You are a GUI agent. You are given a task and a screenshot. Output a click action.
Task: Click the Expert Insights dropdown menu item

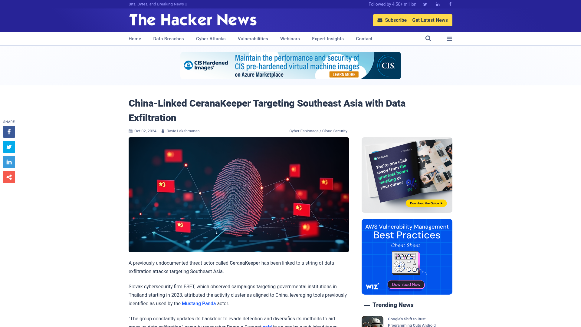pos(328,38)
